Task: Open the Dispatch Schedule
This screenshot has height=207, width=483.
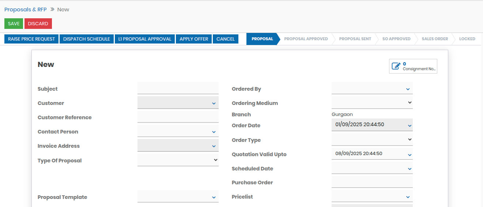Action: click(87, 39)
